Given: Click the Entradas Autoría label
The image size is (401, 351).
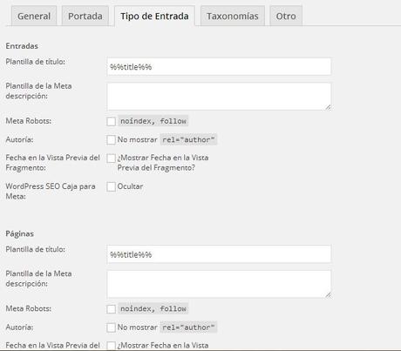Looking at the screenshot, I should tap(19, 139).
